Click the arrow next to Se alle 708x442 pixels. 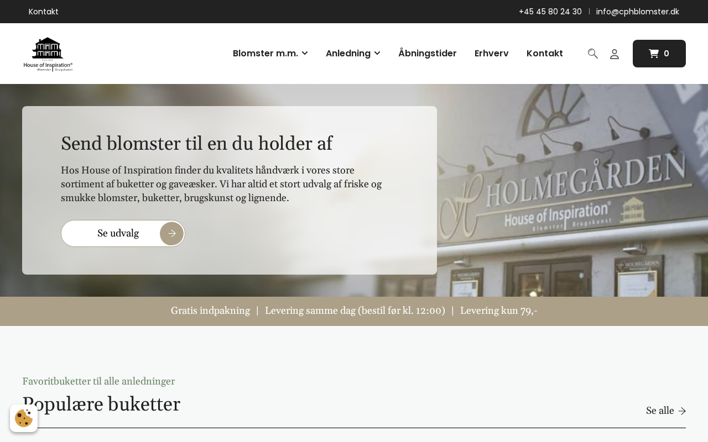tap(682, 411)
